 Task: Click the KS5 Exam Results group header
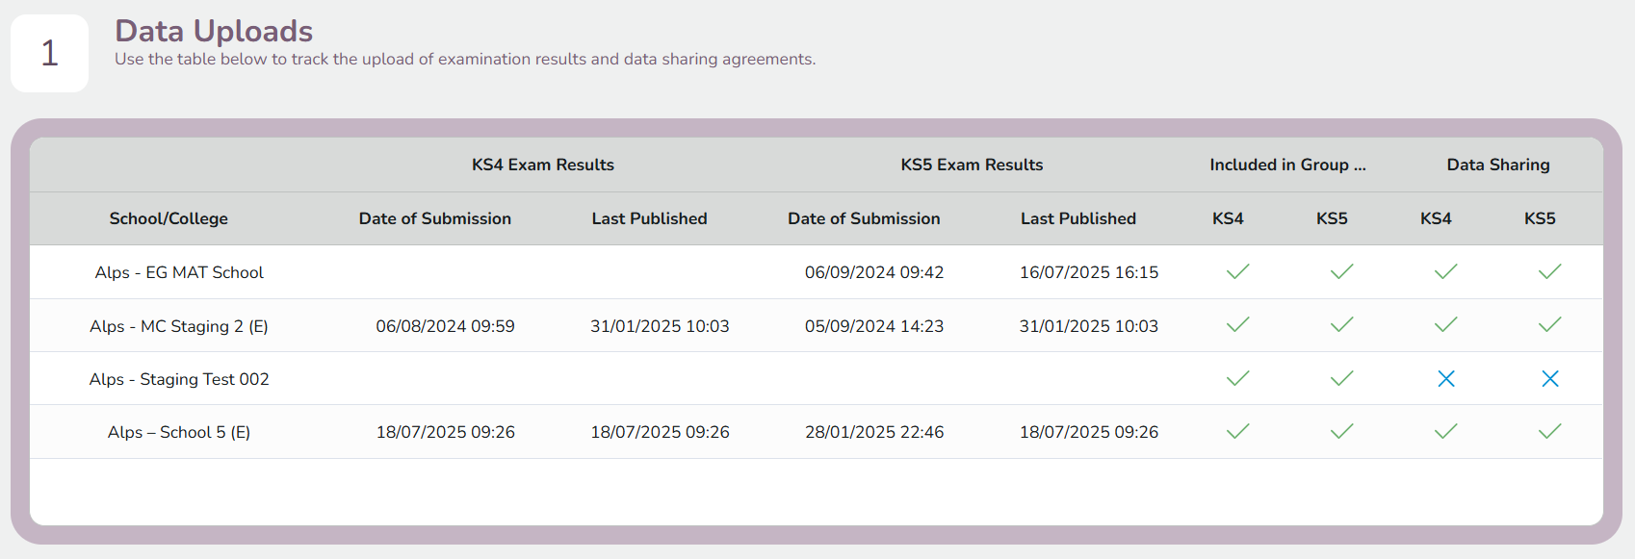(972, 165)
